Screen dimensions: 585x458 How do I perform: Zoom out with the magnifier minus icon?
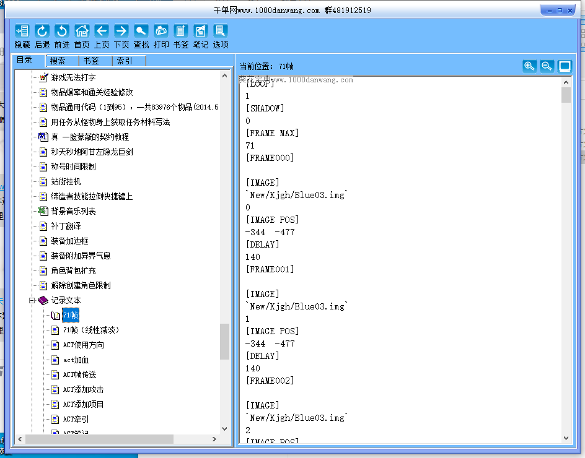click(547, 66)
